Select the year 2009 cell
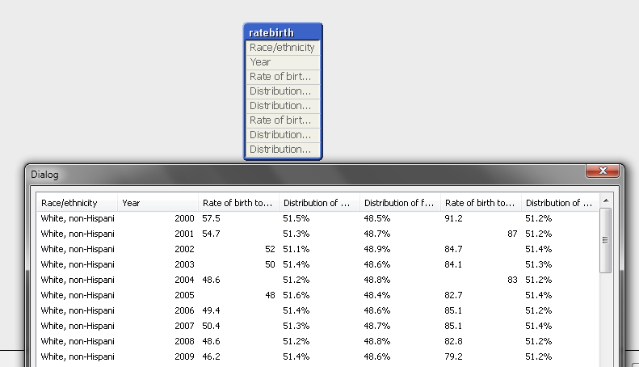Image resolution: width=639 pixels, height=367 pixels. 185,356
